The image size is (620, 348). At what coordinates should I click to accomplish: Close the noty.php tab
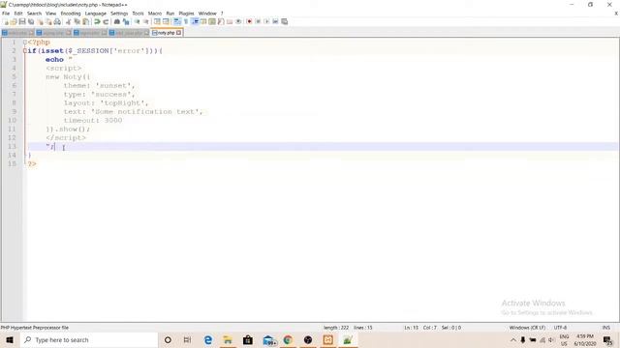click(x=178, y=33)
